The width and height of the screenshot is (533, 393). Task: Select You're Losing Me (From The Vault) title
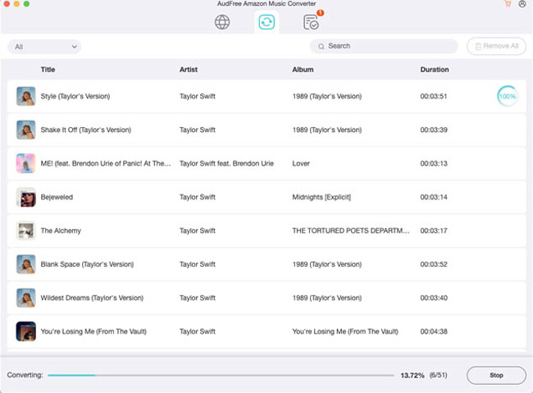coord(93,331)
